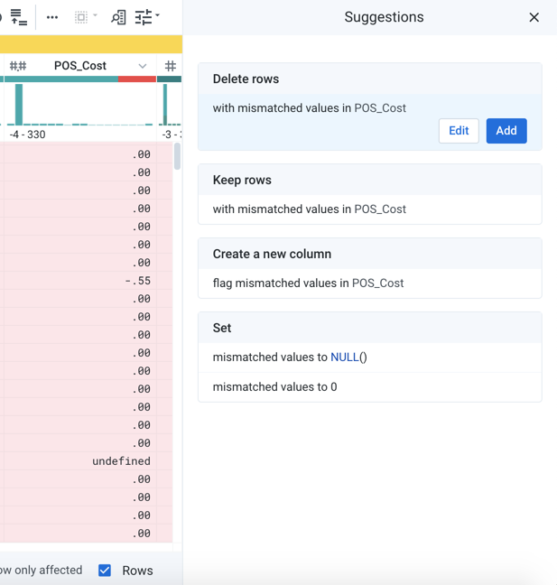557x585 pixels.
Task: Select set mismatched values to 0
Action: (370, 387)
